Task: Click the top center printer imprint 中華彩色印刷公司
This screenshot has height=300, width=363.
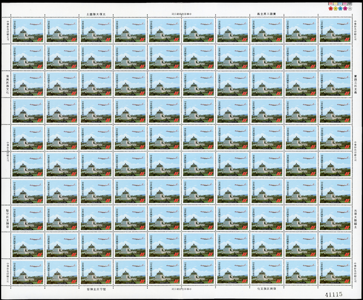Action: click(x=181, y=14)
